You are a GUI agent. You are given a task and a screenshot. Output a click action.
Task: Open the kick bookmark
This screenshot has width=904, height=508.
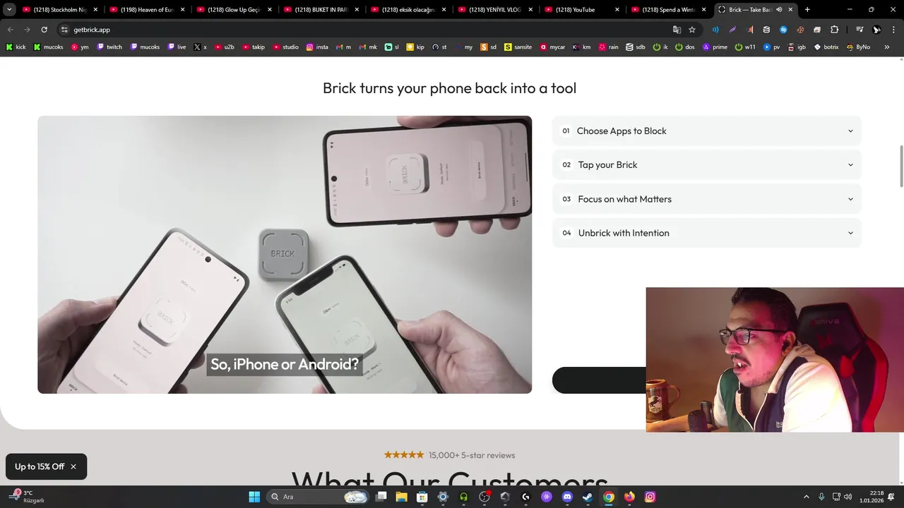16,47
